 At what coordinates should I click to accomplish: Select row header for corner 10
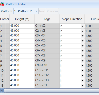tap(5, 71)
